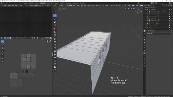Image resolution: width=173 pixels, height=97 pixels.
Task: Choose the Transform tool in 3D viewport
Action: [55, 25]
